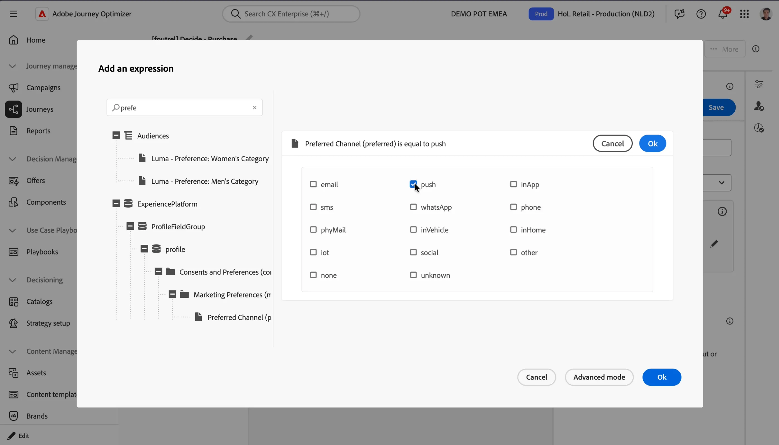Click the Offers sidebar icon
This screenshot has height=445, width=779.
13,181
